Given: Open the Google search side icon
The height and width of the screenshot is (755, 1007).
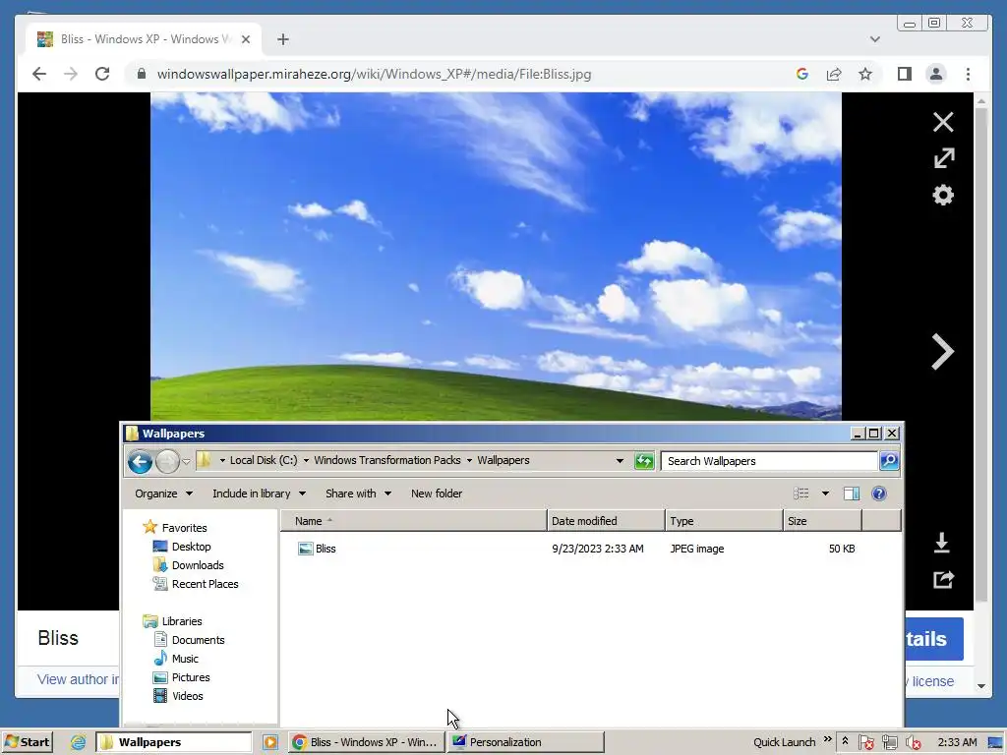Looking at the screenshot, I should (801, 74).
